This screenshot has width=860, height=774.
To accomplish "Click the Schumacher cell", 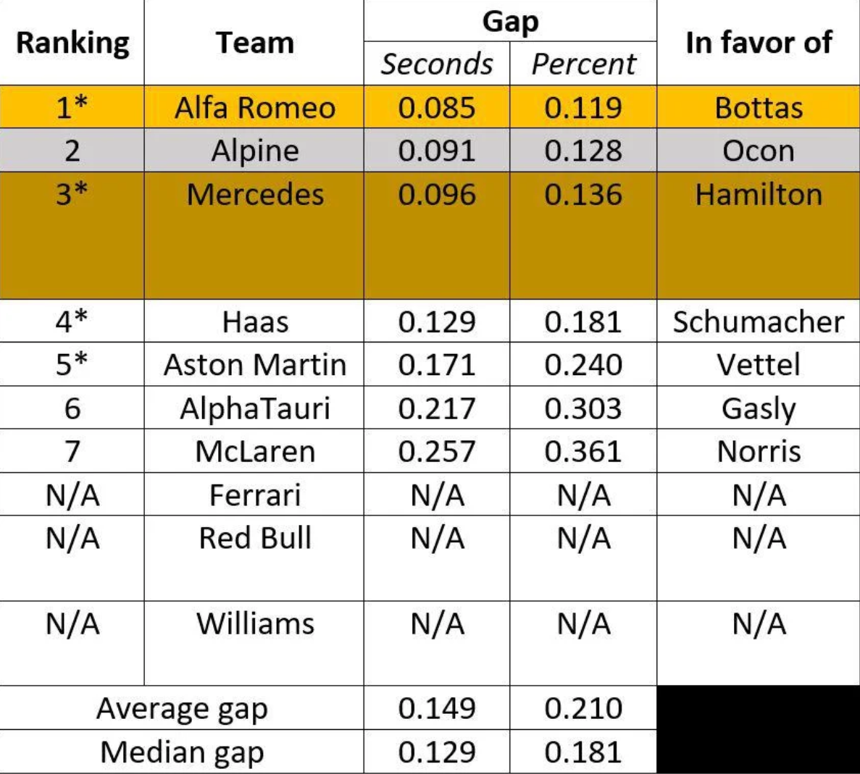I will click(759, 321).
